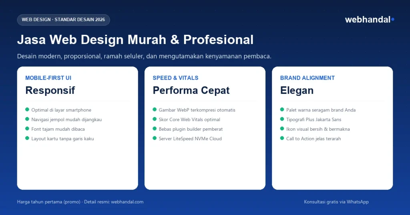Click green bullet beside 'Skor Core Web Vitals optimal'
410x215 pixels.
click(x=155, y=119)
